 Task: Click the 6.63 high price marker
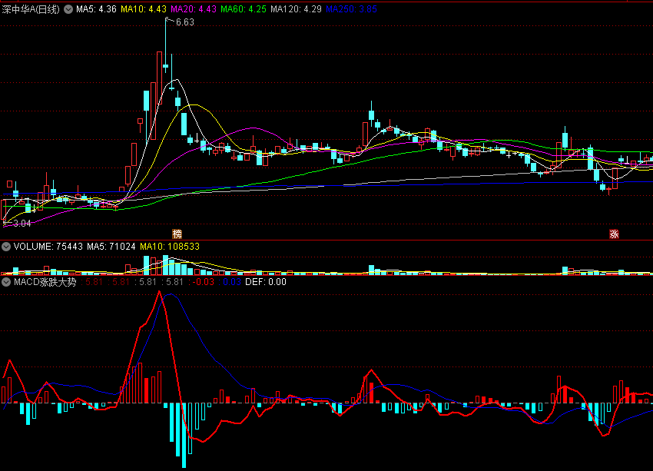(x=185, y=22)
